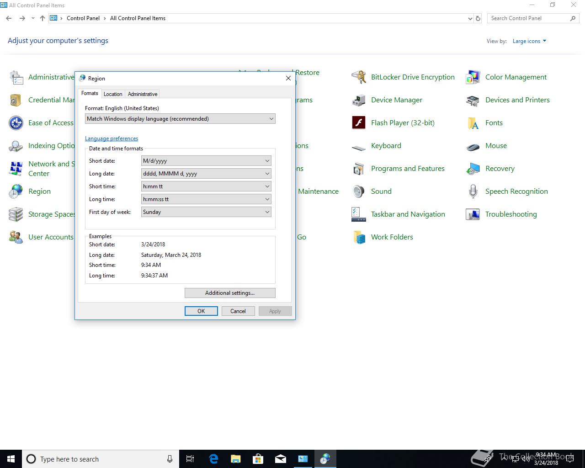585x468 pixels.
Task: Open the Indexing Options icon
Action: pos(16,146)
